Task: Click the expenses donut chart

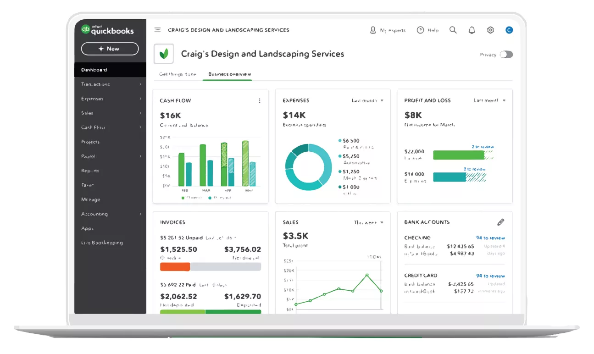Action: [308, 167]
